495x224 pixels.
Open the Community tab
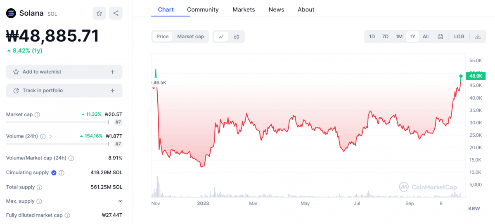tap(203, 9)
